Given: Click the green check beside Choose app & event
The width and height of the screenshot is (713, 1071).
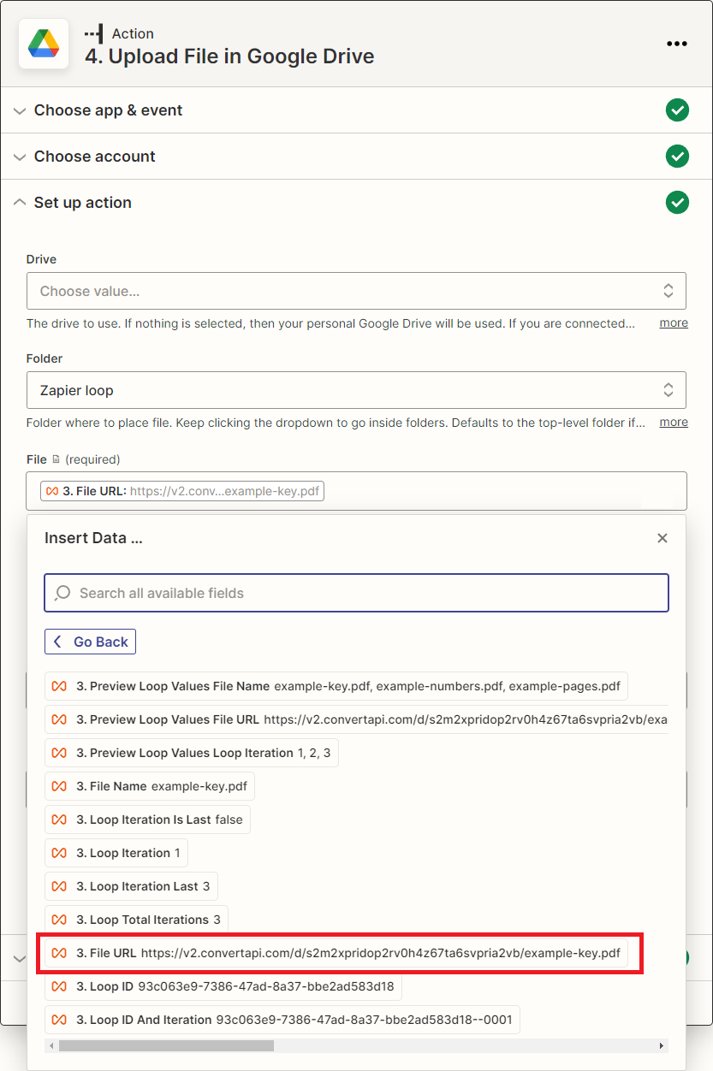Looking at the screenshot, I should click(677, 110).
